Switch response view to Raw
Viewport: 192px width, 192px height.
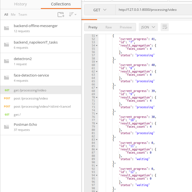(108, 27)
